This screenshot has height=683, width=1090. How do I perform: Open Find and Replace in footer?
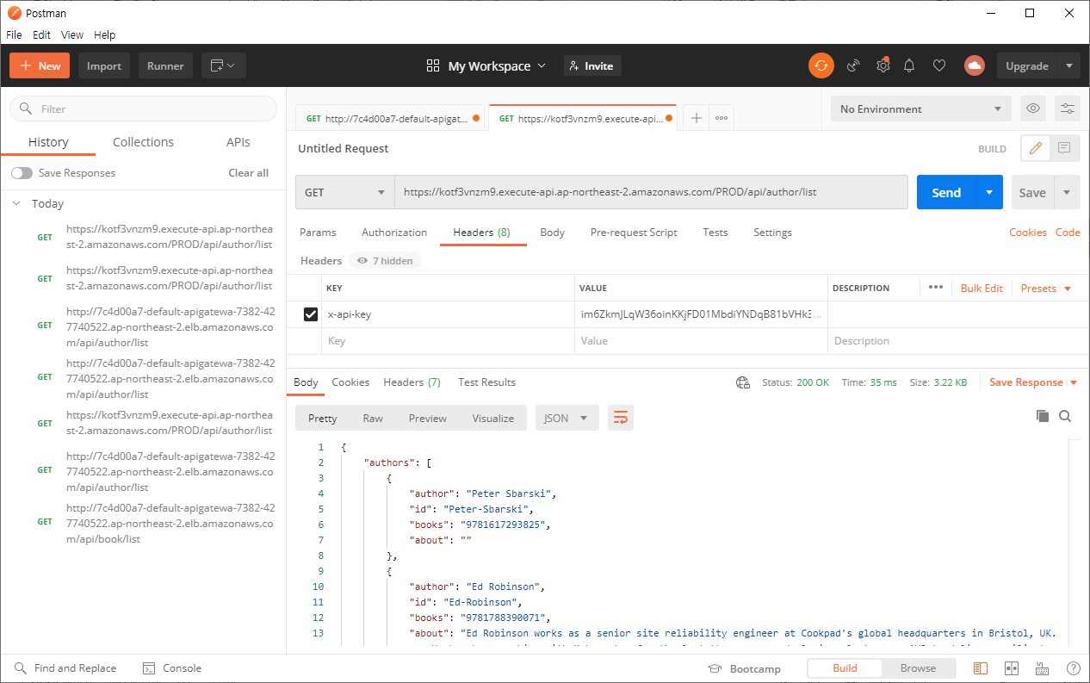(65, 668)
